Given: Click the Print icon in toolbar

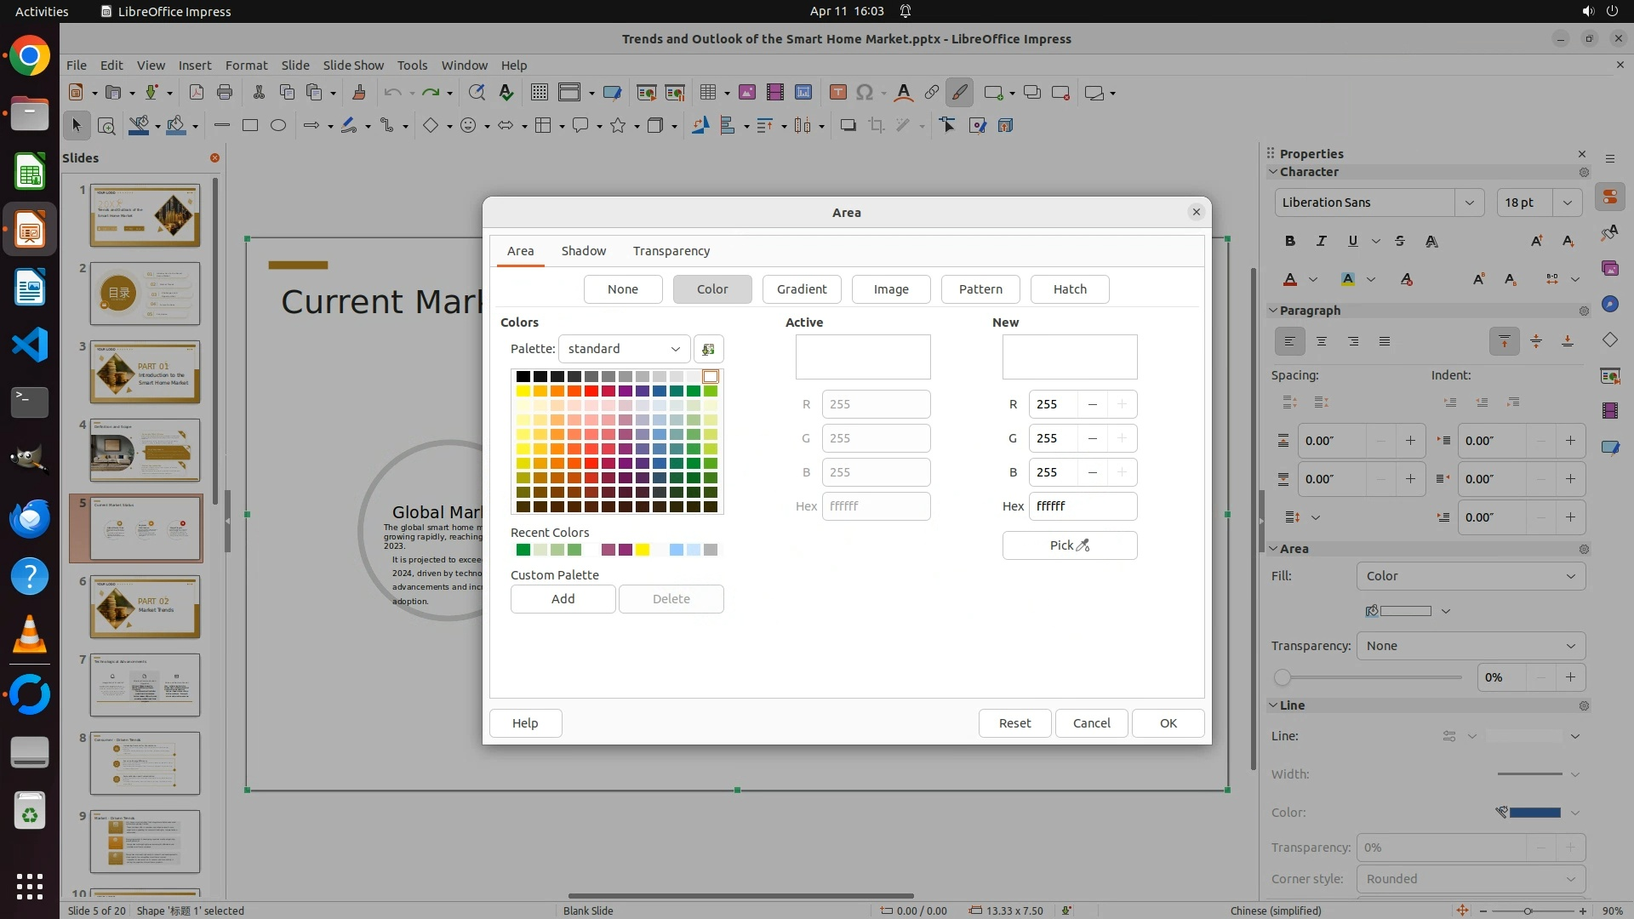Looking at the screenshot, I should [225, 93].
